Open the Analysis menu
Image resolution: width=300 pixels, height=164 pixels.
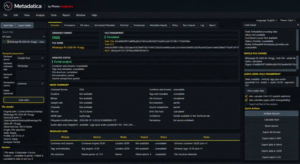(40, 15)
